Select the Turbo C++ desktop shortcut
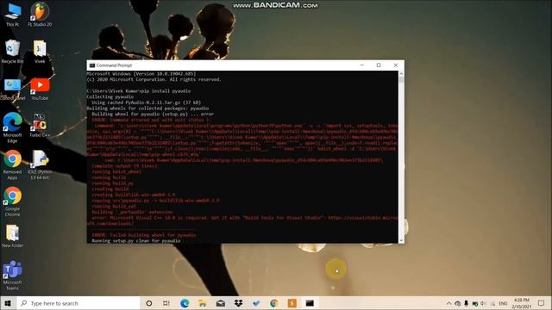This screenshot has height=310, width=552. click(x=40, y=125)
